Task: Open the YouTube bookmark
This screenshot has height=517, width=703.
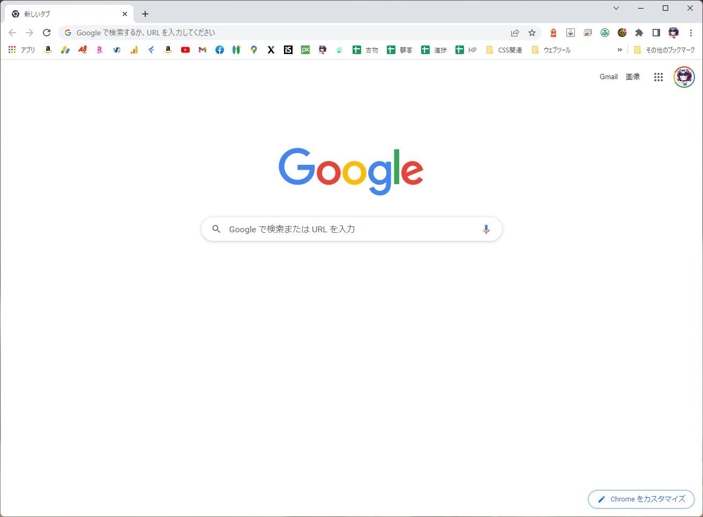Action: tap(185, 50)
